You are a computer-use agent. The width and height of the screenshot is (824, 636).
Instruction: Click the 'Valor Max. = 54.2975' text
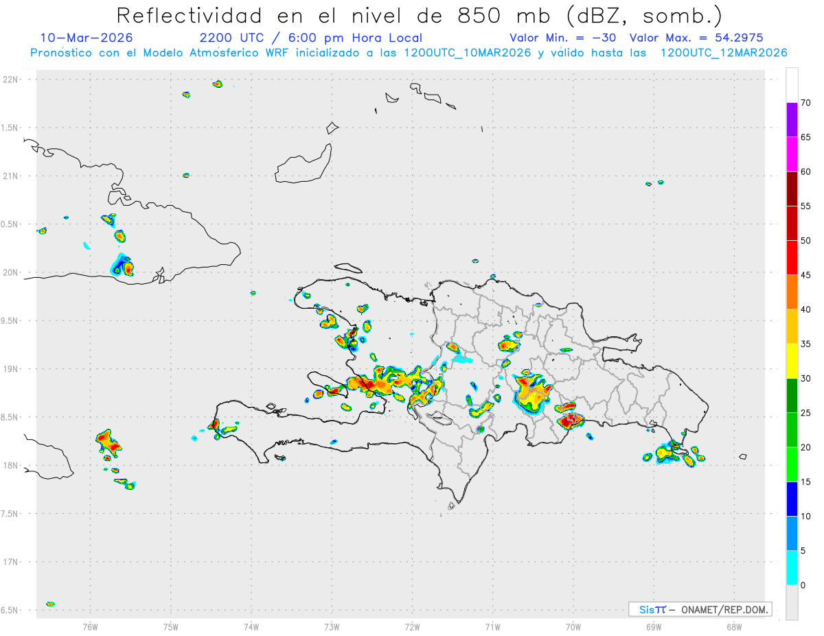(x=696, y=38)
